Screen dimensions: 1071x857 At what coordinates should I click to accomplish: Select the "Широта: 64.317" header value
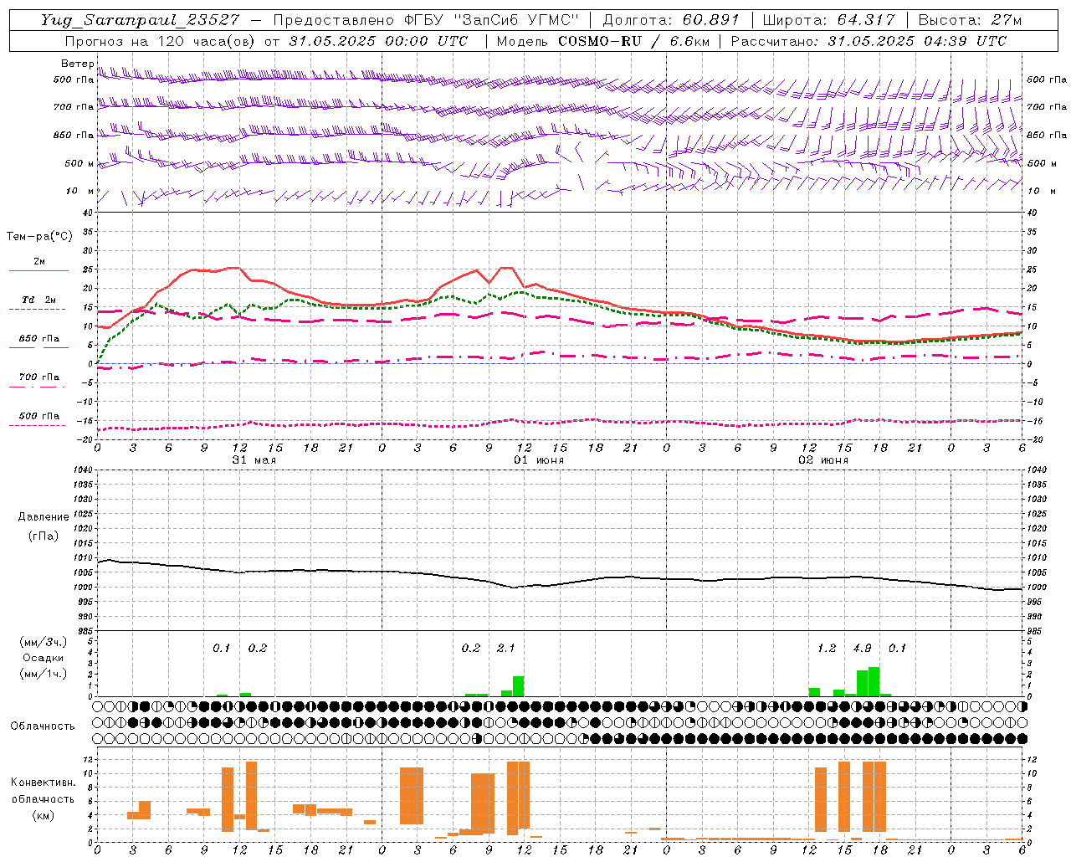click(829, 20)
